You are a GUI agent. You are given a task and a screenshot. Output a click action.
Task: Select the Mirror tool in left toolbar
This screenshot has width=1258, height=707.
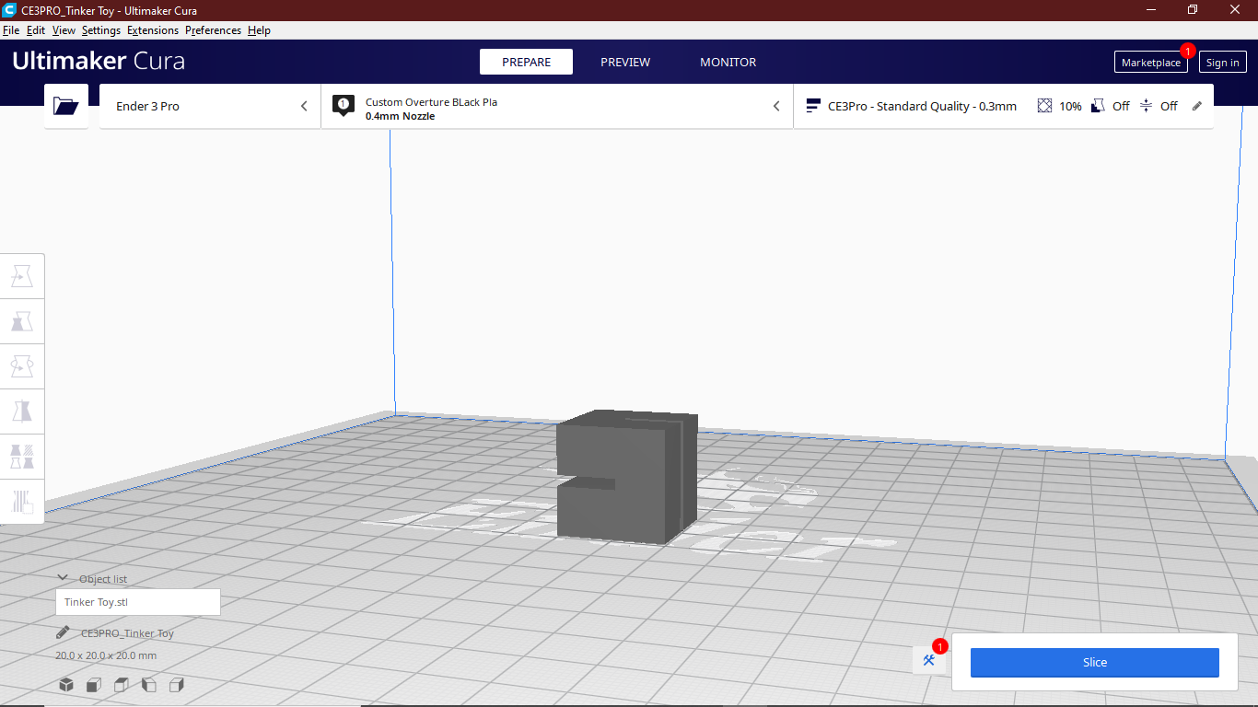pyautogui.click(x=22, y=411)
